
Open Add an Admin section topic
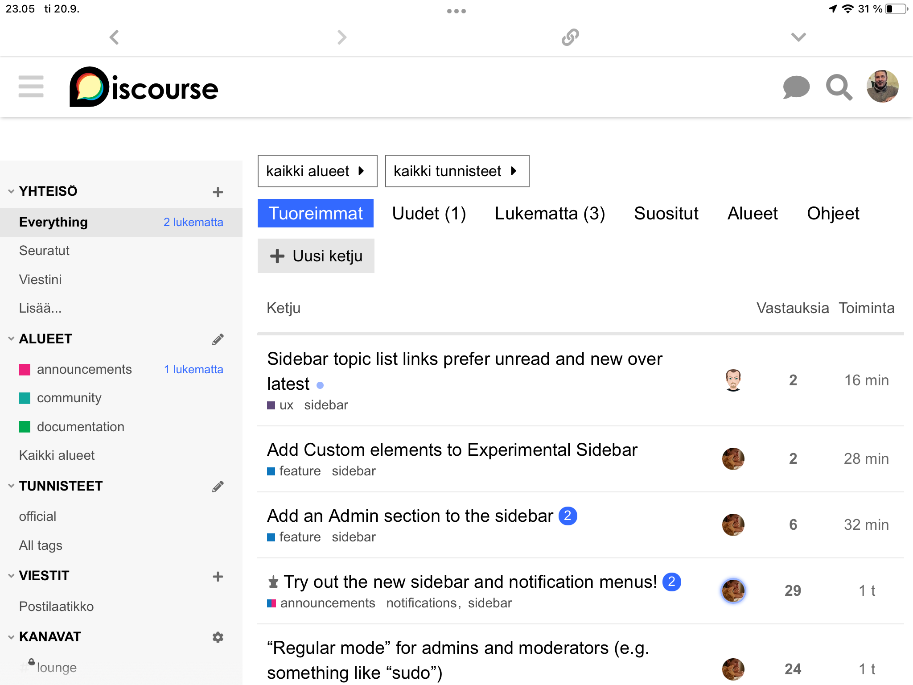410,516
